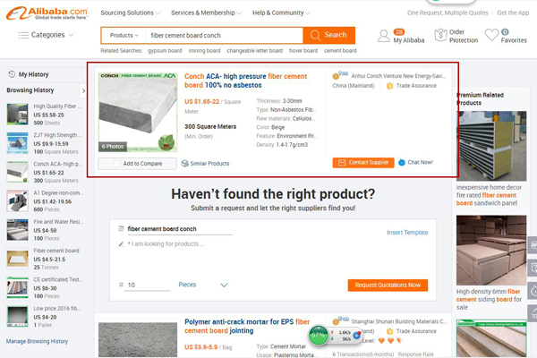Screen dimensions: 537x358
Task: Open the Conch fiber cement board thumbnail
Action: [138, 112]
